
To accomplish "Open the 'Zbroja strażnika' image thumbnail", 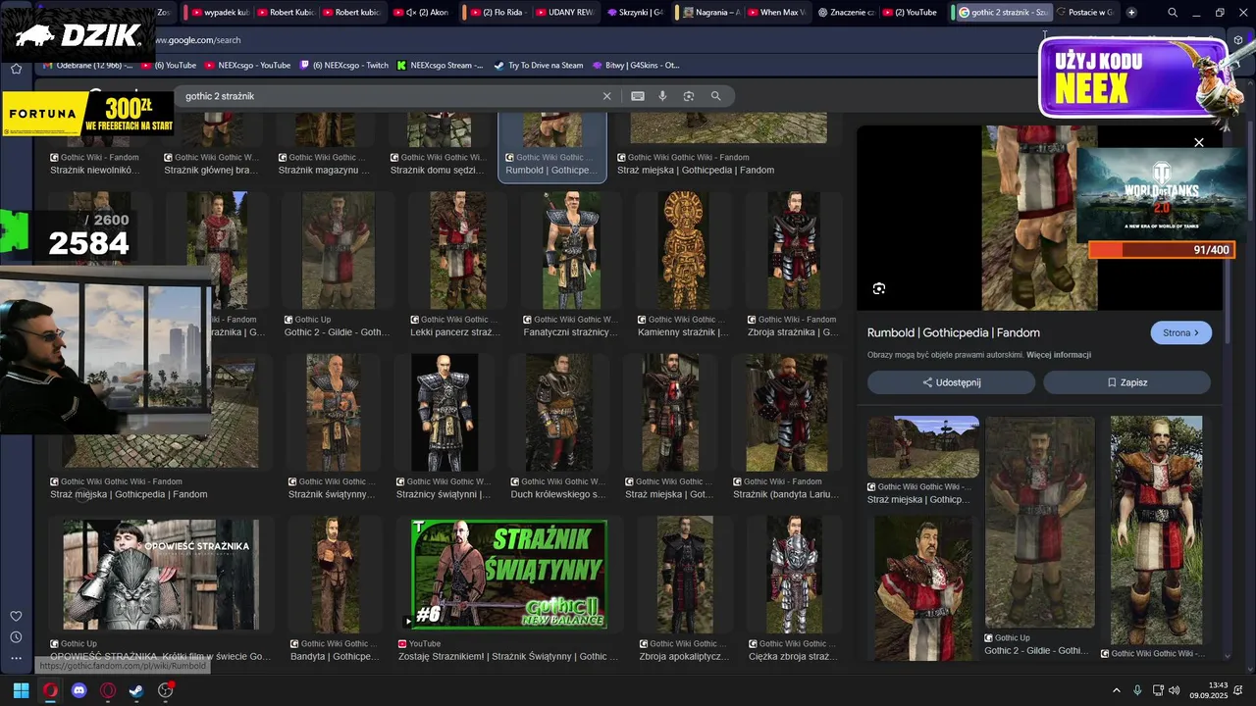I will 793,250.
